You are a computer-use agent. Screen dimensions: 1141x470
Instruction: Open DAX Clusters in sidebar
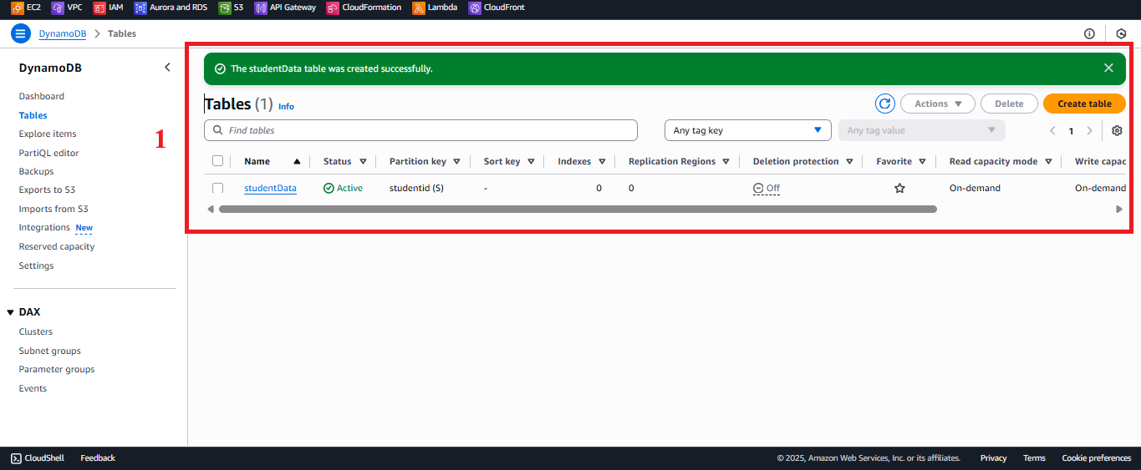(36, 331)
